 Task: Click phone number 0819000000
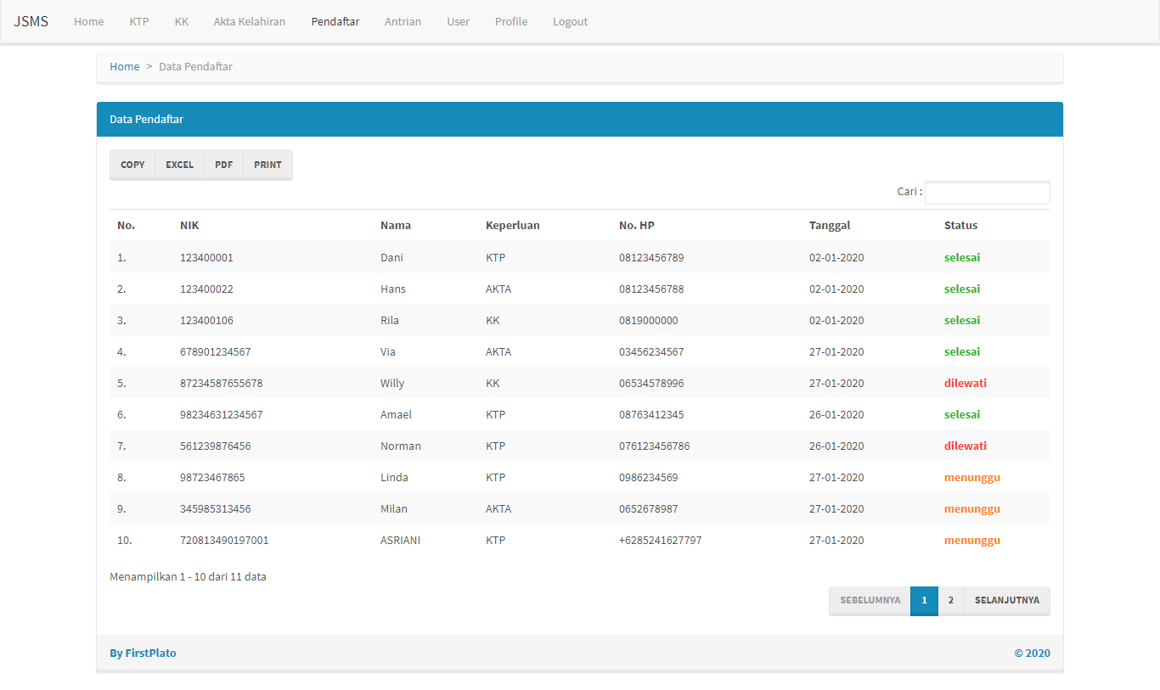[x=649, y=320]
